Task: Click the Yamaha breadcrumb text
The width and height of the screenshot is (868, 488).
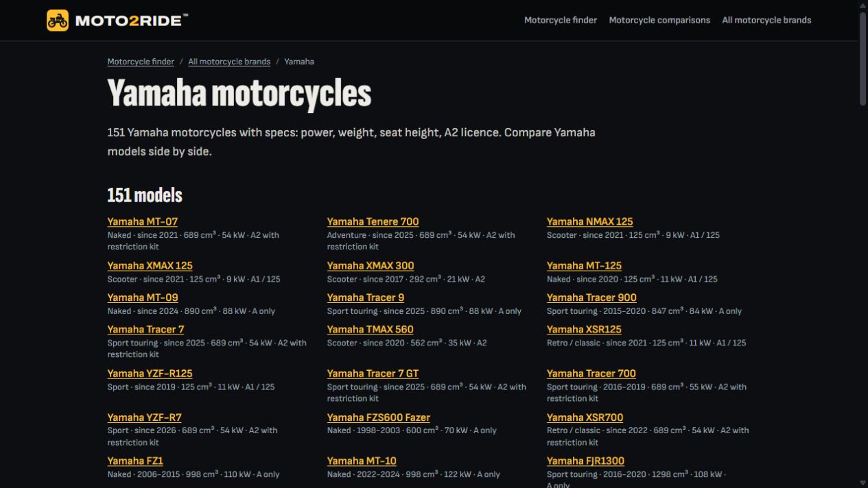Action: 299,62
